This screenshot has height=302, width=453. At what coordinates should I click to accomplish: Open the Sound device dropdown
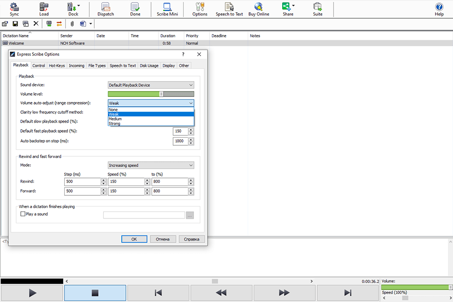coord(151,85)
